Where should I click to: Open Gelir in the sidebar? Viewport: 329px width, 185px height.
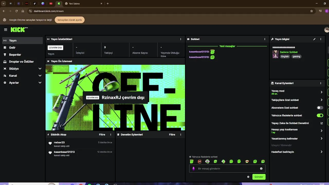22,48
